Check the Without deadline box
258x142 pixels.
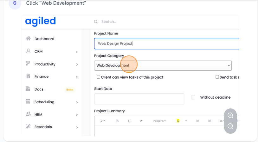[193, 97]
